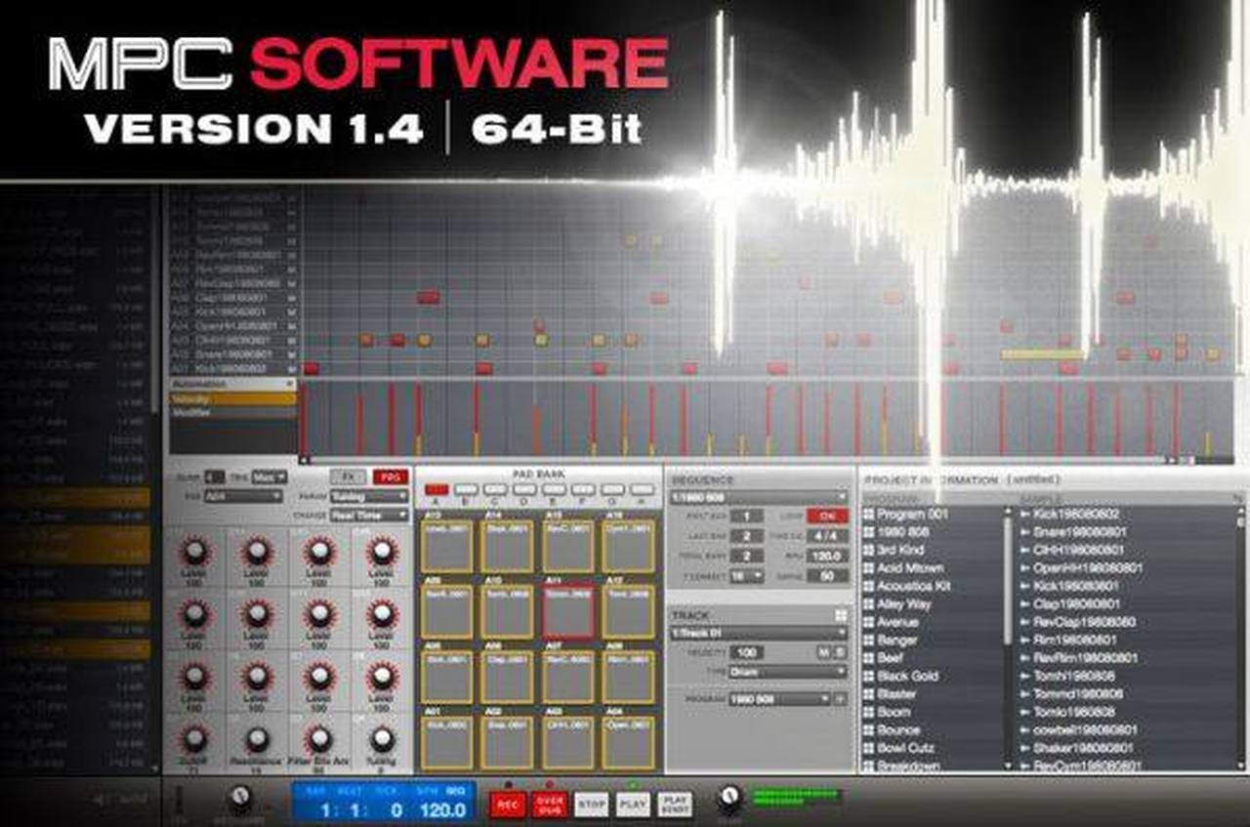
Task: Expand the Real Time dropdown
Action: (369, 515)
